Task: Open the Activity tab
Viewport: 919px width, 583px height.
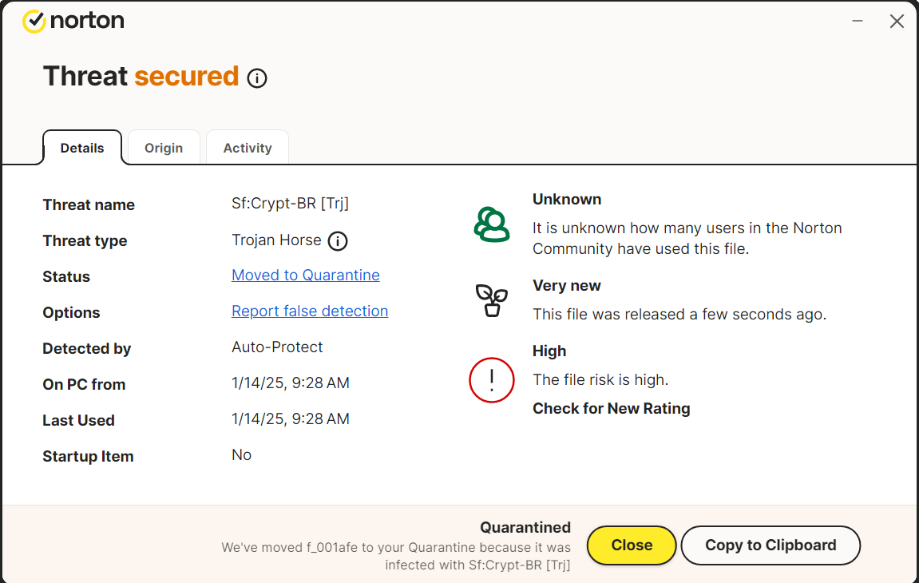Action: coord(248,148)
